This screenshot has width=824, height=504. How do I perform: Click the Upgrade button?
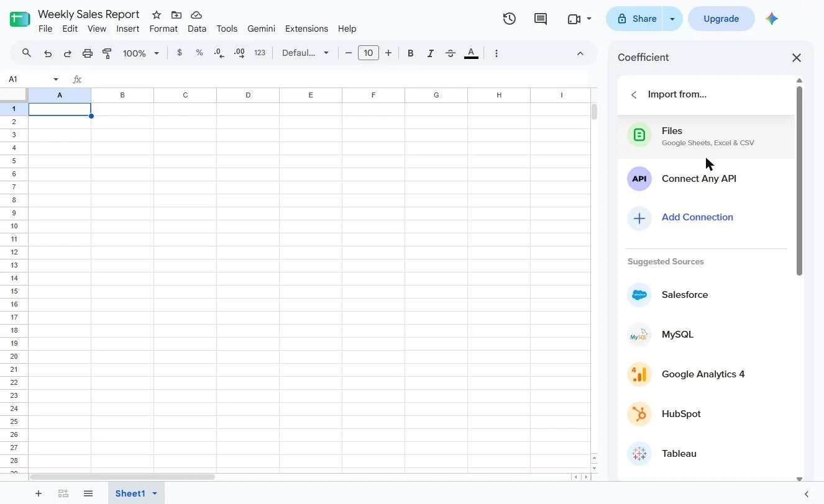click(x=721, y=19)
